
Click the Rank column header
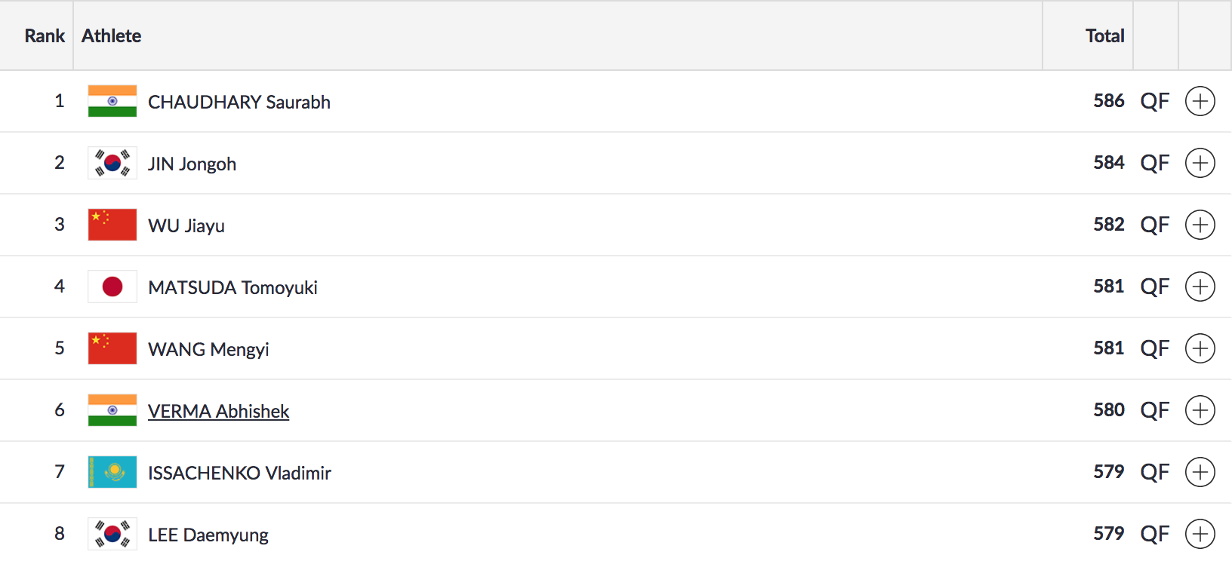tap(45, 35)
